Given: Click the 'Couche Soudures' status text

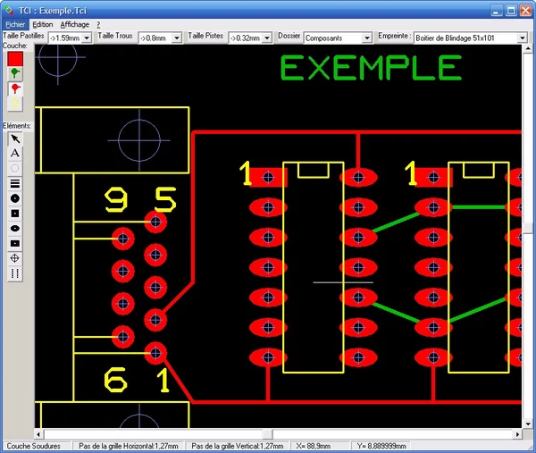Looking at the screenshot, I should 34,446.
